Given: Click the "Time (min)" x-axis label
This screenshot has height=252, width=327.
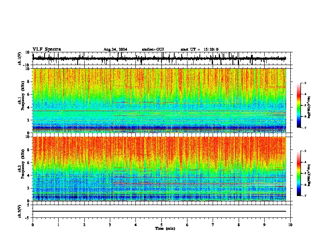Looking at the screenshot, I should (x=165, y=229).
